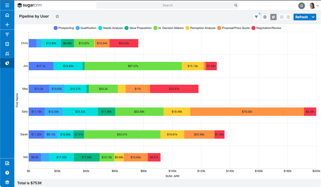Click the magnifier icon in search bar
The width and height of the screenshot is (321, 187).
tap(236, 5)
